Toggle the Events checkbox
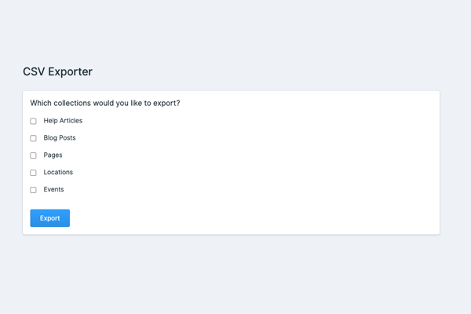The width and height of the screenshot is (471, 314). click(33, 190)
